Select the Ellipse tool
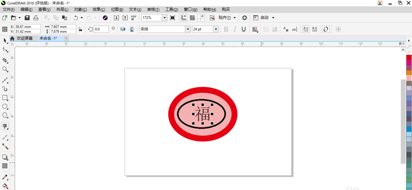 [x=5, y=106]
